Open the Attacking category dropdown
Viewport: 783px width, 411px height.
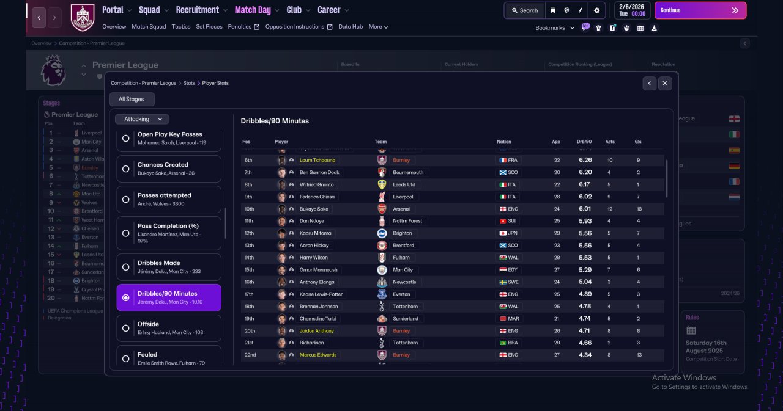(143, 119)
